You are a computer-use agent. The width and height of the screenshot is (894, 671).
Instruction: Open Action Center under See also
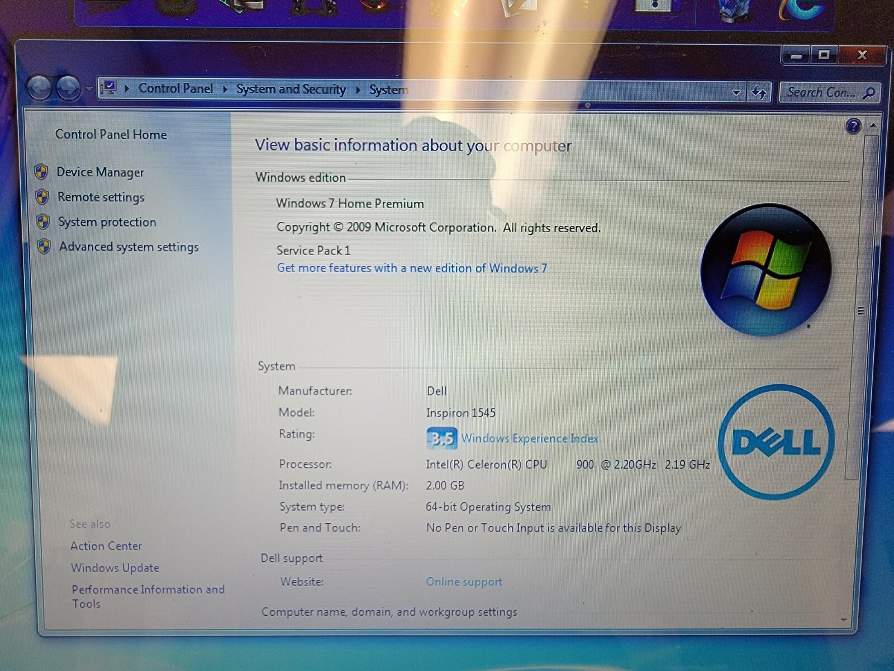[106, 546]
